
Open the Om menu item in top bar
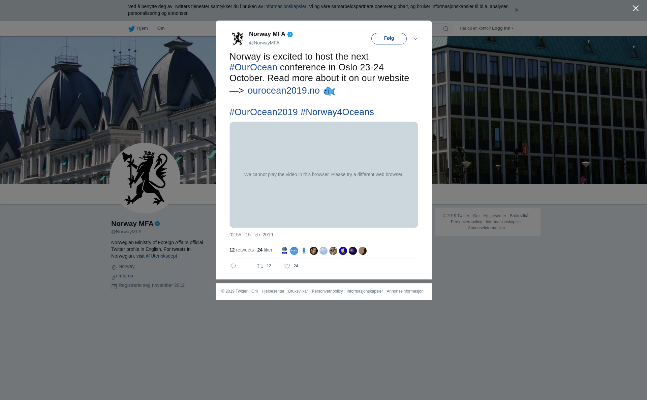click(x=161, y=28)
